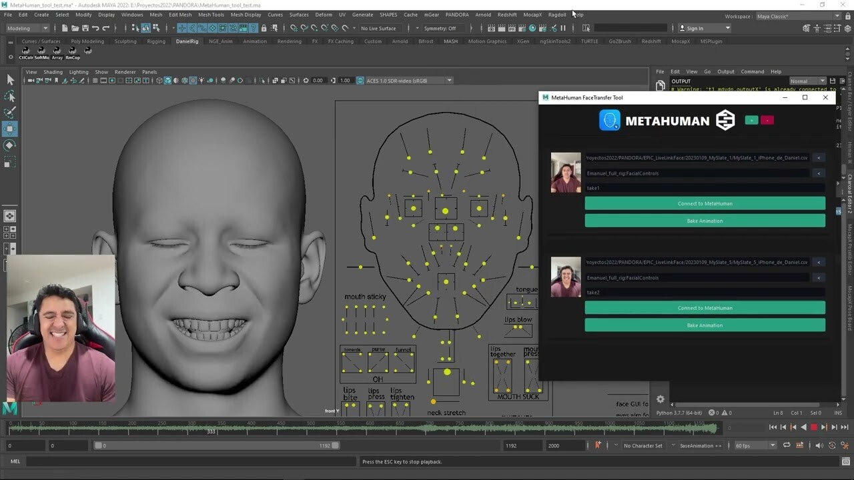Toggle looping playback cycle icon

coord(787,445)
